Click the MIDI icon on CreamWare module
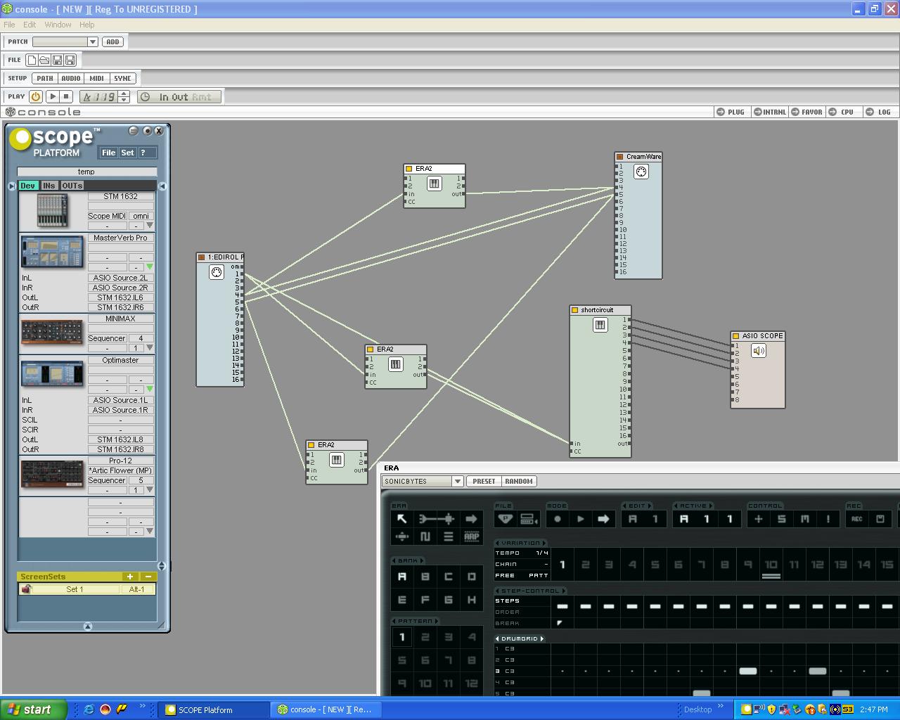The width and height of the screenshot is (900, 720). [641, 172]
